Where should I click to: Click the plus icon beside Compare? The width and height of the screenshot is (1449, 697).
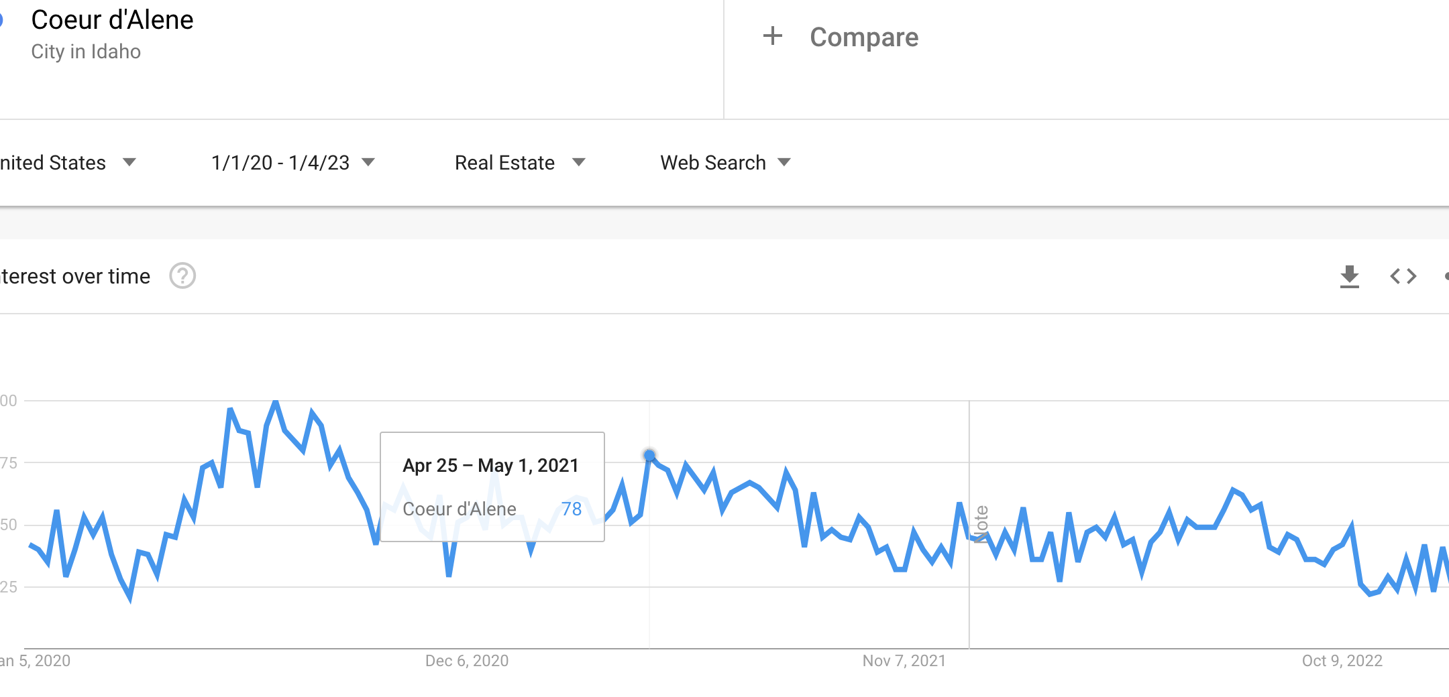(773, 36)
